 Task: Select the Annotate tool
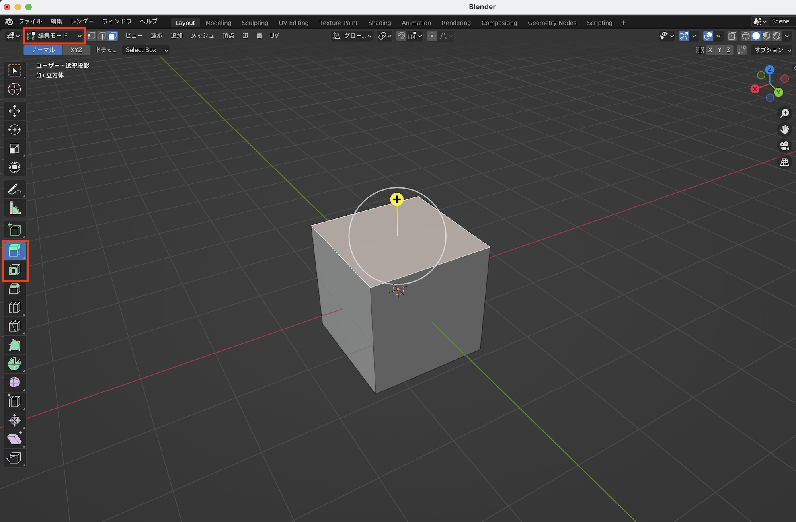click(x=15, y=189)
